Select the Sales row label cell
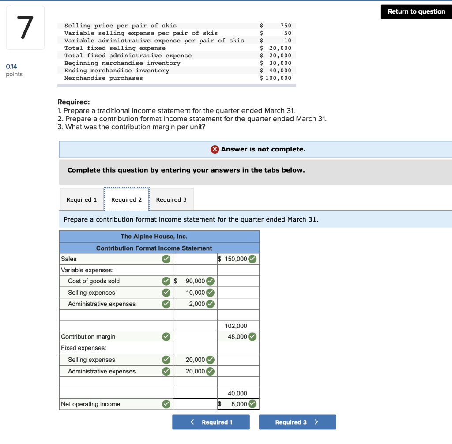452x444 pixels. pyautogui.click(x=116, y=259)
